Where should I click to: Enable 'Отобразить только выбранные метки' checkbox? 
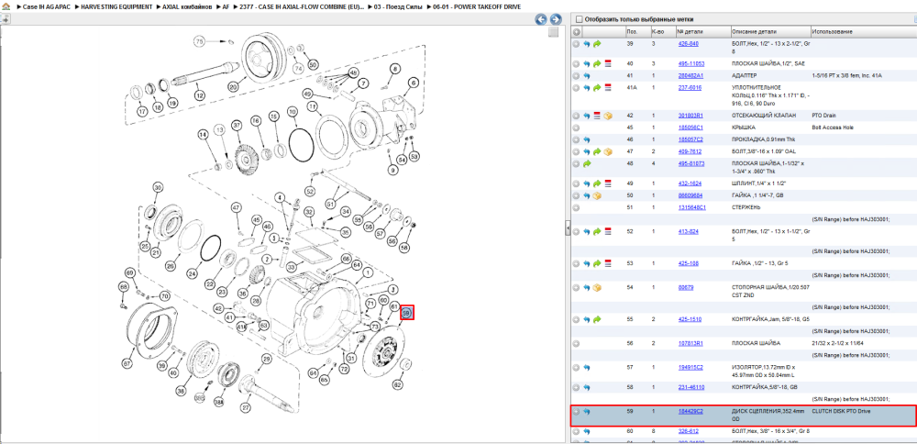tap(579, 19)
